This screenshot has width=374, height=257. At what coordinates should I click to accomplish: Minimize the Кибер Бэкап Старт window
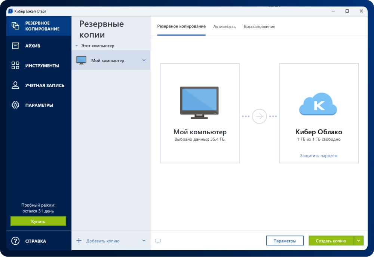click(333, 11)
